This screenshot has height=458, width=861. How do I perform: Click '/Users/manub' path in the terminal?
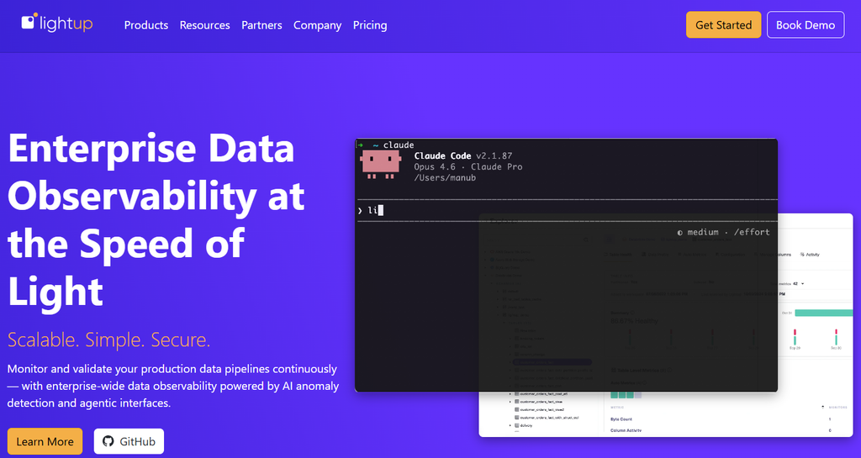(445, 177)
